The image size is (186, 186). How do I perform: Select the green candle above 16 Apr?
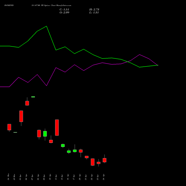(69, 152)
